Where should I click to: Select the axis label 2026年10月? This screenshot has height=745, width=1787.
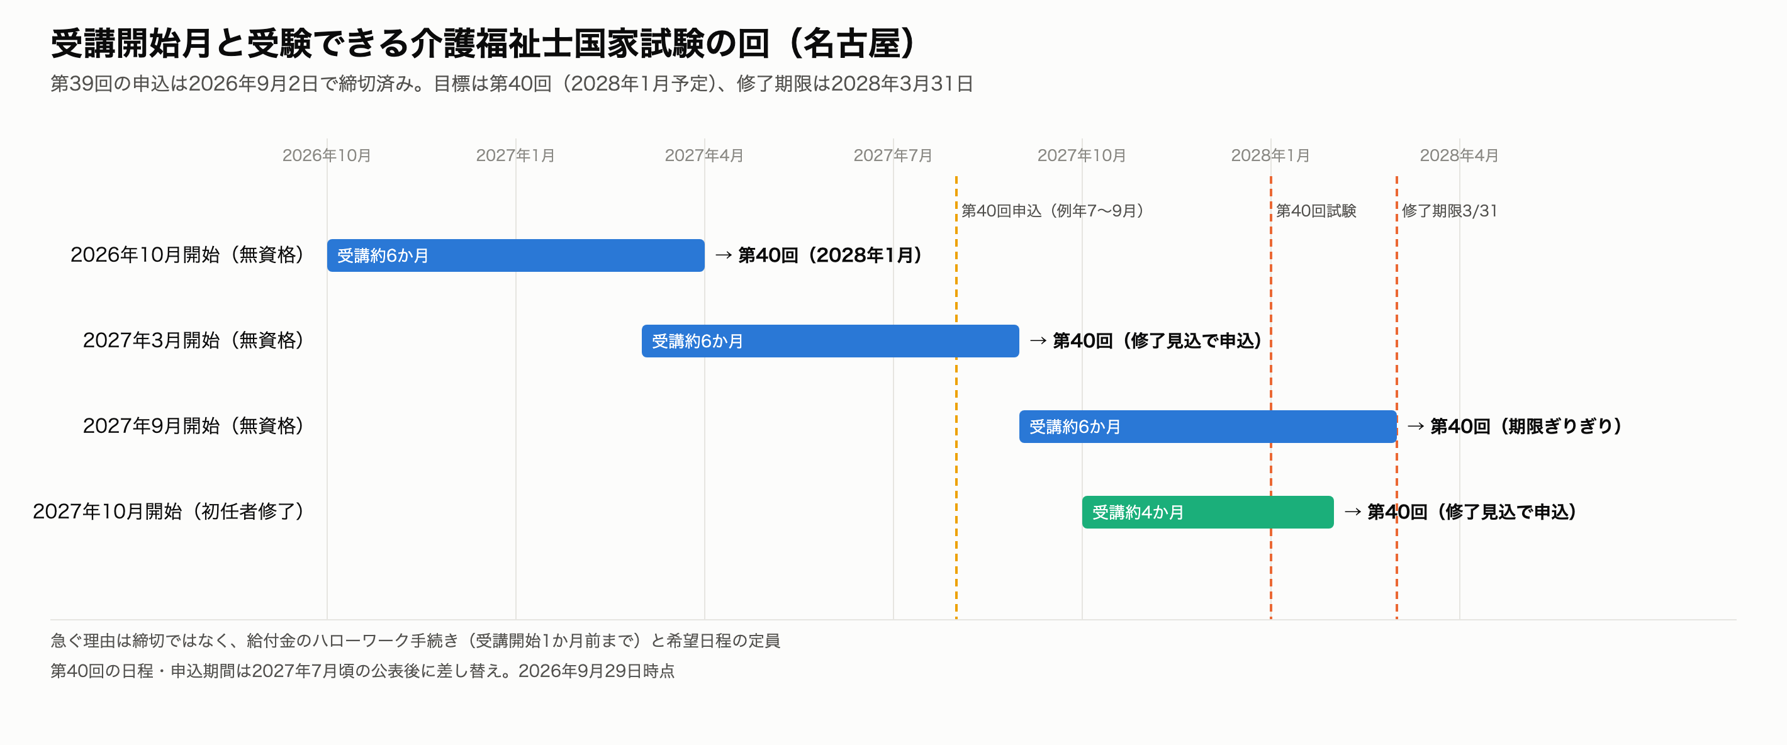click(x=327, y=155)
